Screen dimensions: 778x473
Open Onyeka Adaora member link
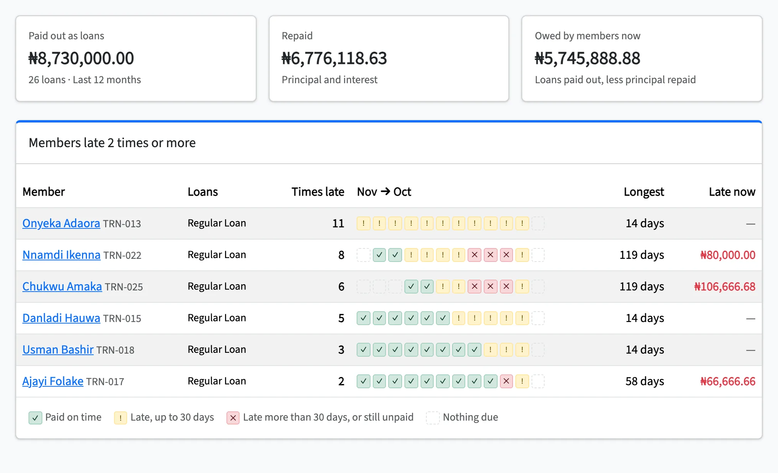click(x=61, y=223)
